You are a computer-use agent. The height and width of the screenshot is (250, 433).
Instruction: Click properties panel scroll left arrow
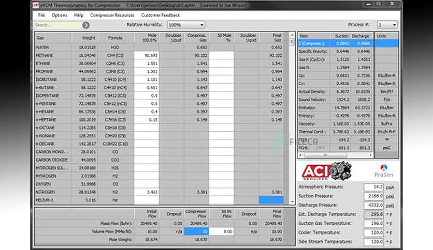pyautogui.click(x=300, y=155)
